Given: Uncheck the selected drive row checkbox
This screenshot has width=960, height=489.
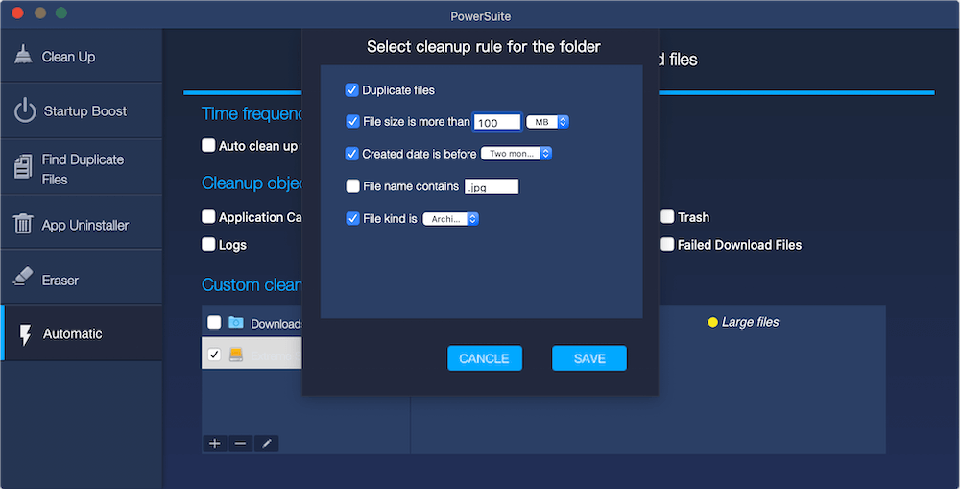Looking at the screenshot, I should tap(214, 355).
